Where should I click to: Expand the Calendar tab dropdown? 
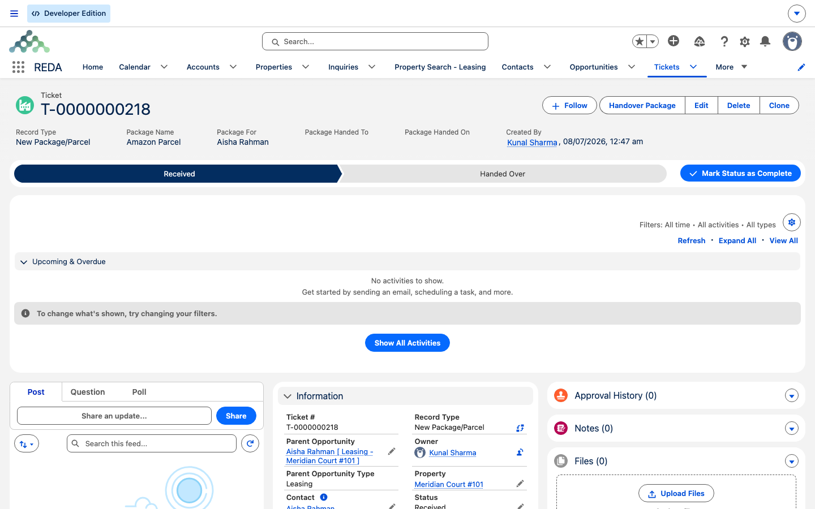pos(164,67)
